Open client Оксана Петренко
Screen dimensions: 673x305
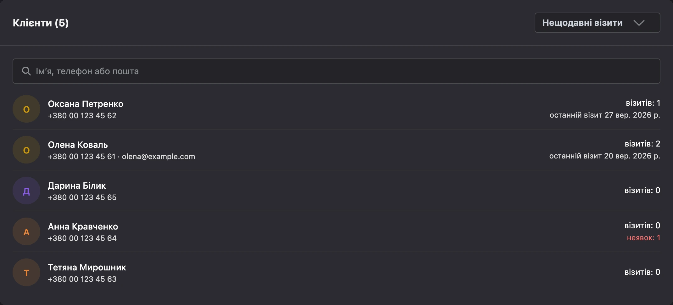tap(336, 109)
